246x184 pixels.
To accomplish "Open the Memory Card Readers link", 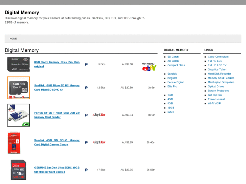I will tap(221, 78).
